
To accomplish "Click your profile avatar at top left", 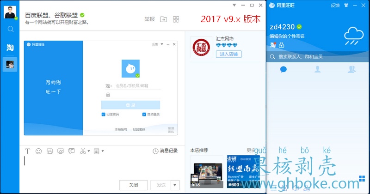I will (10, 12).
